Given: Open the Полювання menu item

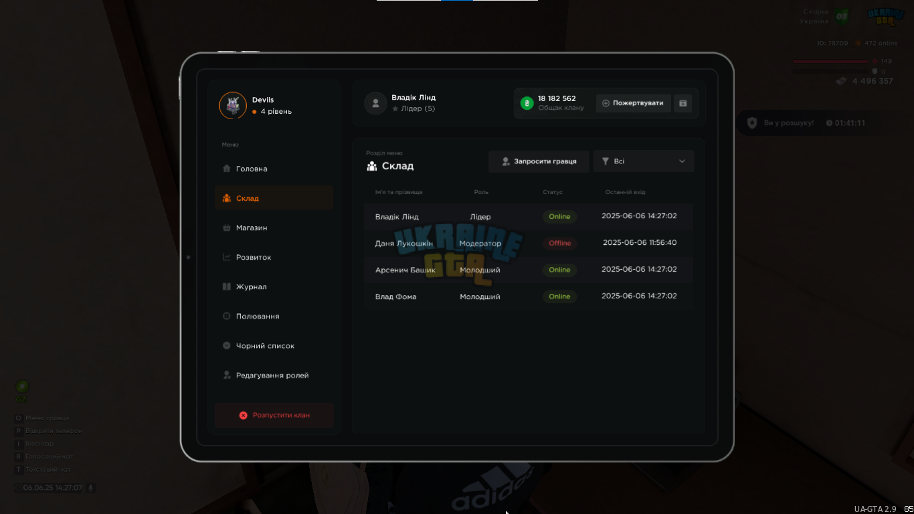Looking at the screenshot, I should pos(274,316).
